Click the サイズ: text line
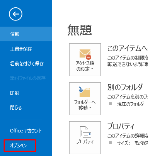Screen dimensions: 148x156 (133, 143)
